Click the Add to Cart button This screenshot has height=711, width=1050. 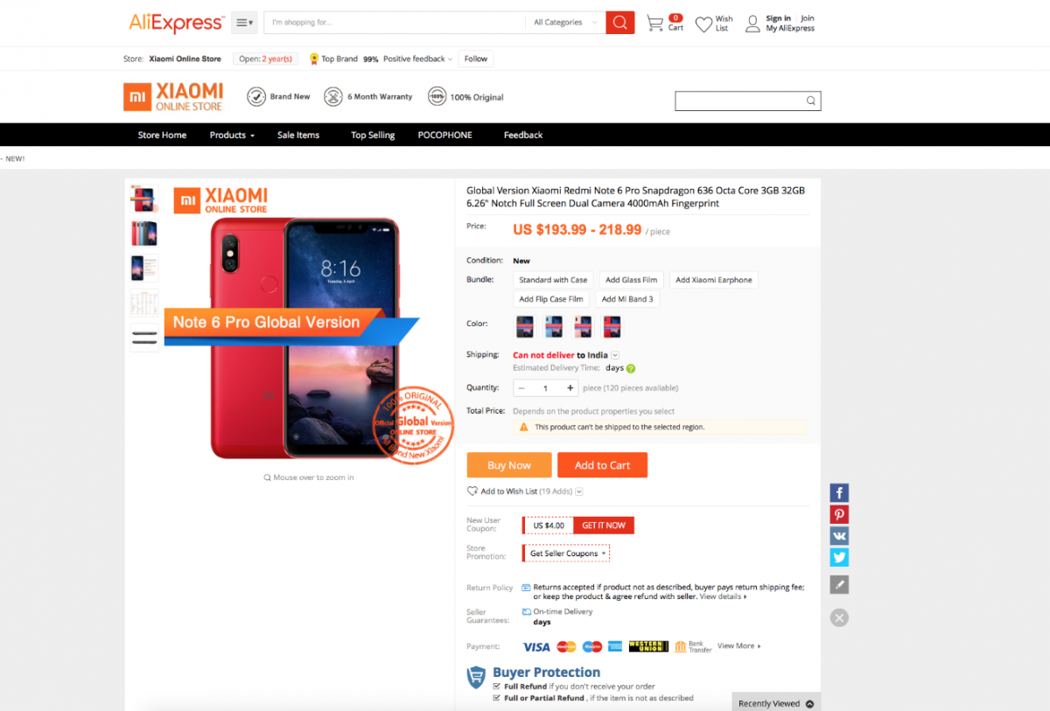[602, 465]
